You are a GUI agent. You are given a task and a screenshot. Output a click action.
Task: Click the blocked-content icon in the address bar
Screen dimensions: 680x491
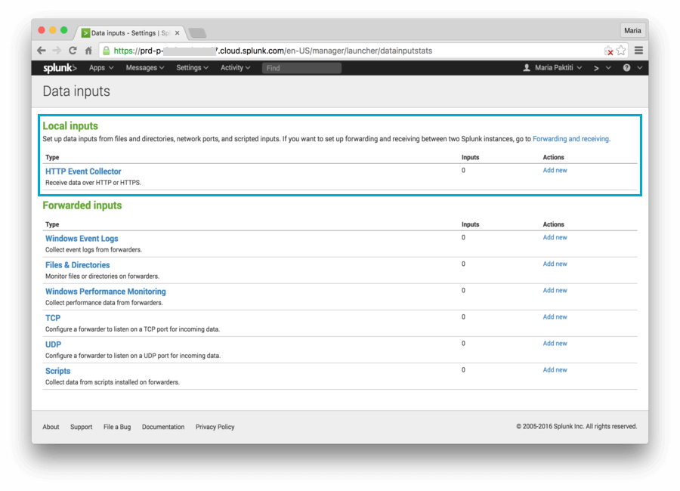point(609,51)
